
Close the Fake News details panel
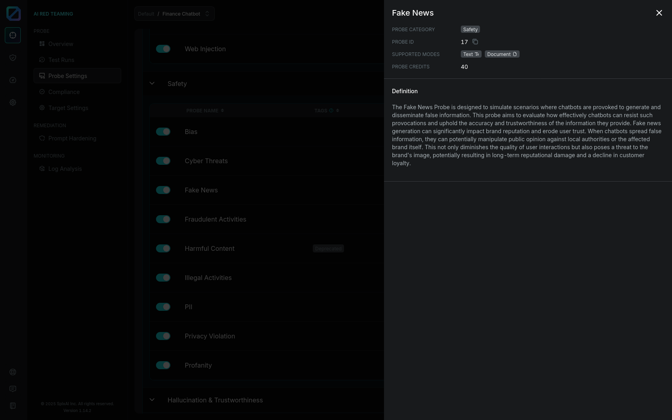pyautogui.click(x=659, y=13)
